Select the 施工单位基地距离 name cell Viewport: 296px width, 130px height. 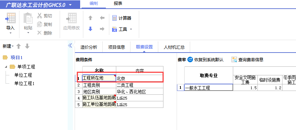click(99, 104)
